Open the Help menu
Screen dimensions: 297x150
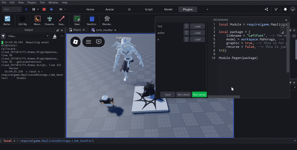tap(65, 3)
